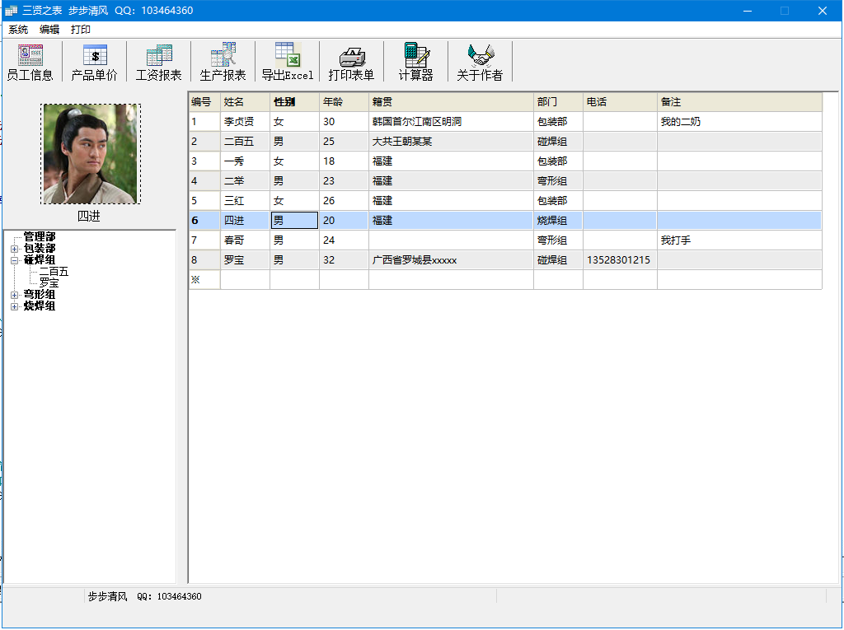Click the app icon in title bar
The height and width of the screenshot is (630, 844).
click(x=11, y=11)
